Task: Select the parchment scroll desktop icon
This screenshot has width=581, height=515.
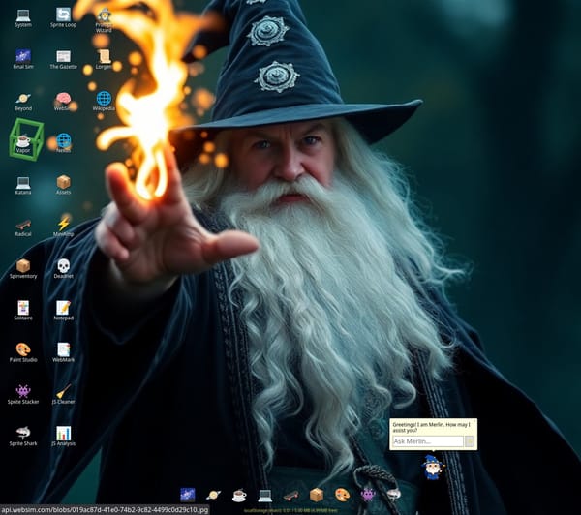Action: pyautogui.click(x=104, y=60)
